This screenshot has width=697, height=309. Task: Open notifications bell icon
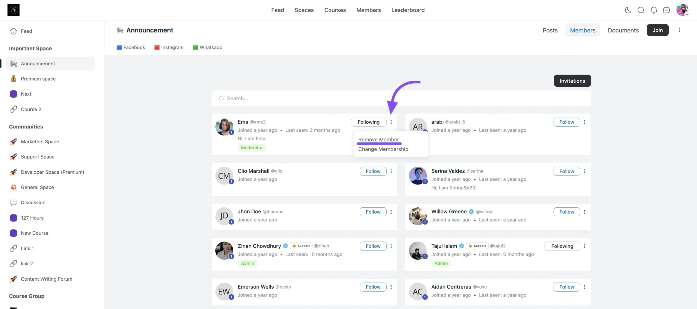point(653,10)
